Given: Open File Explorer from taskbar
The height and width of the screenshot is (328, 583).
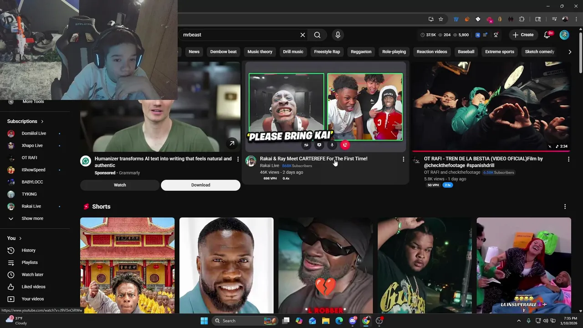Looking at the screenshot, I should tap(326, 321).
